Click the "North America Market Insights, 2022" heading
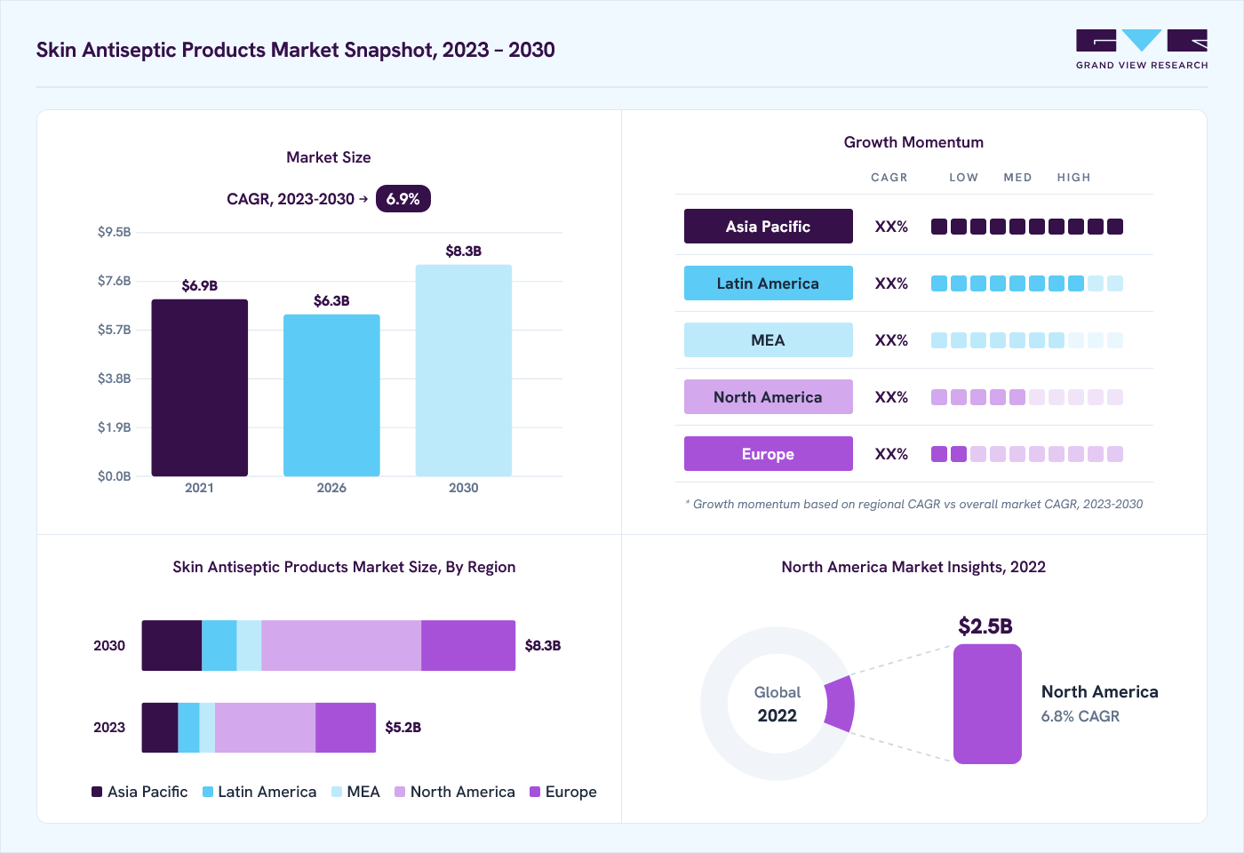Screen dimensions: 1244x853 coord(913,567)
